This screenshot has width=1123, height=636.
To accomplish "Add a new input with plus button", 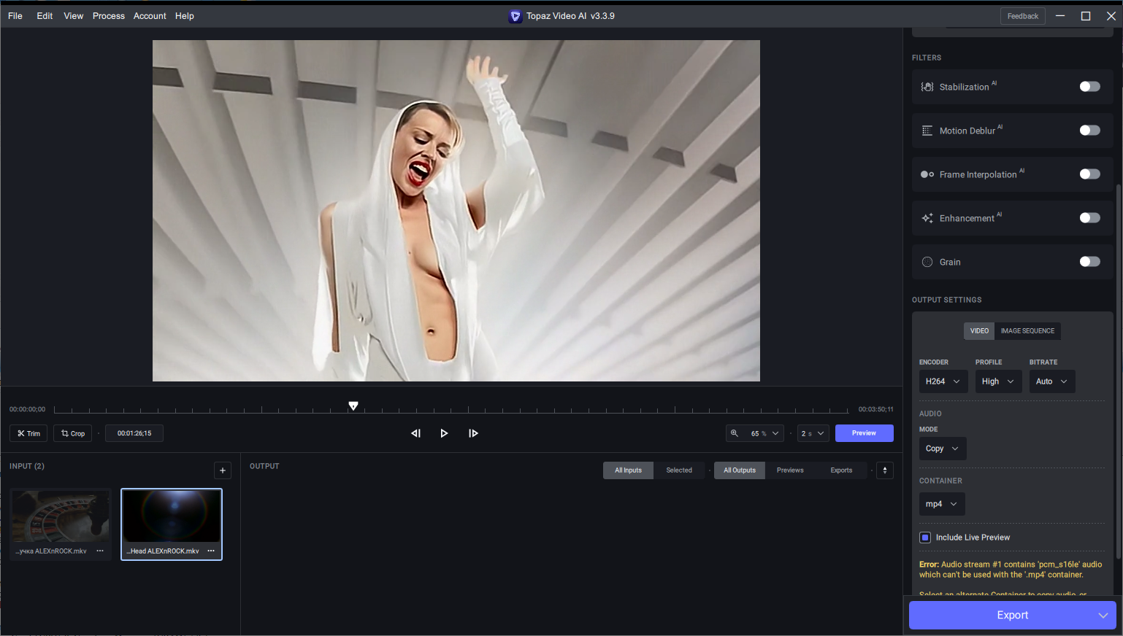I will click(x=223, y=470).
